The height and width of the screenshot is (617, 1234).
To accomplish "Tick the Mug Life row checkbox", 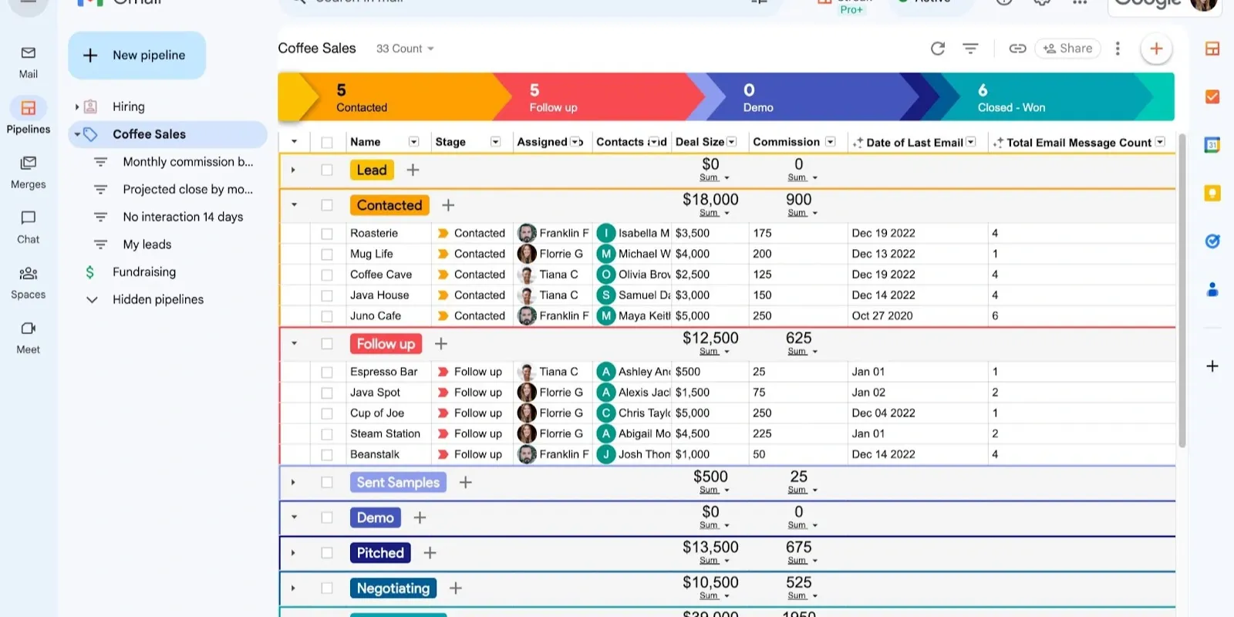I will 327,255.
